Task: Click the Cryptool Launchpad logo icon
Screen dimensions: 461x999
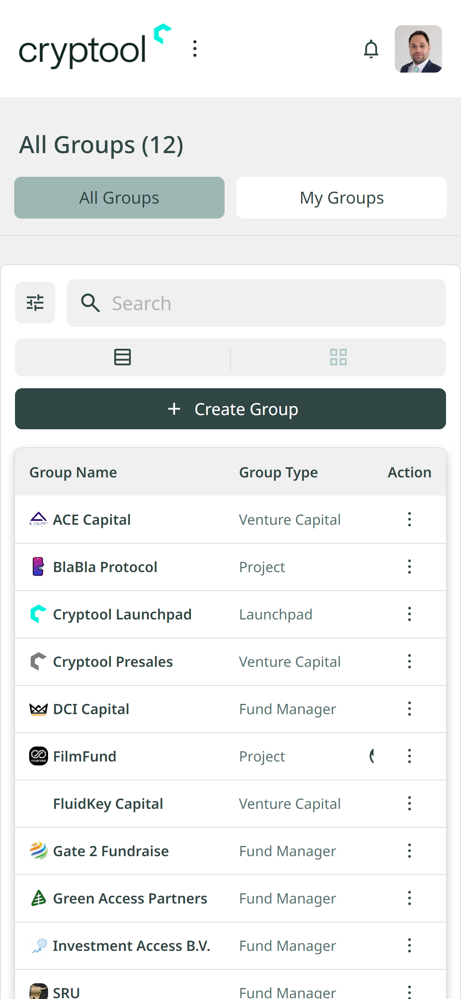Action: click(39, 614)
